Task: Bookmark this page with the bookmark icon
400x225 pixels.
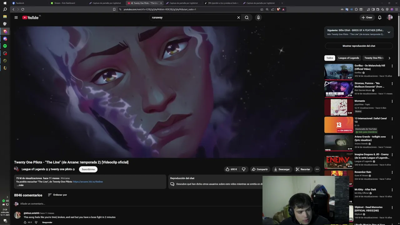Action: pyautogui.click(x=114, y=9)
